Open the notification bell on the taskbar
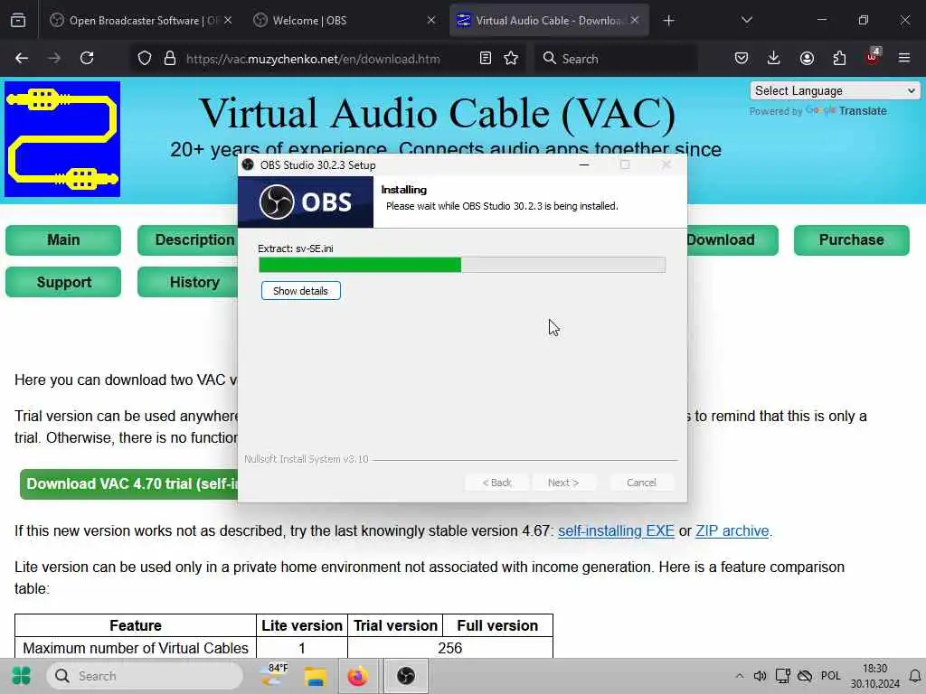Image resolution: width=926 pixels, height=694 pixels. tap(915, 676)
